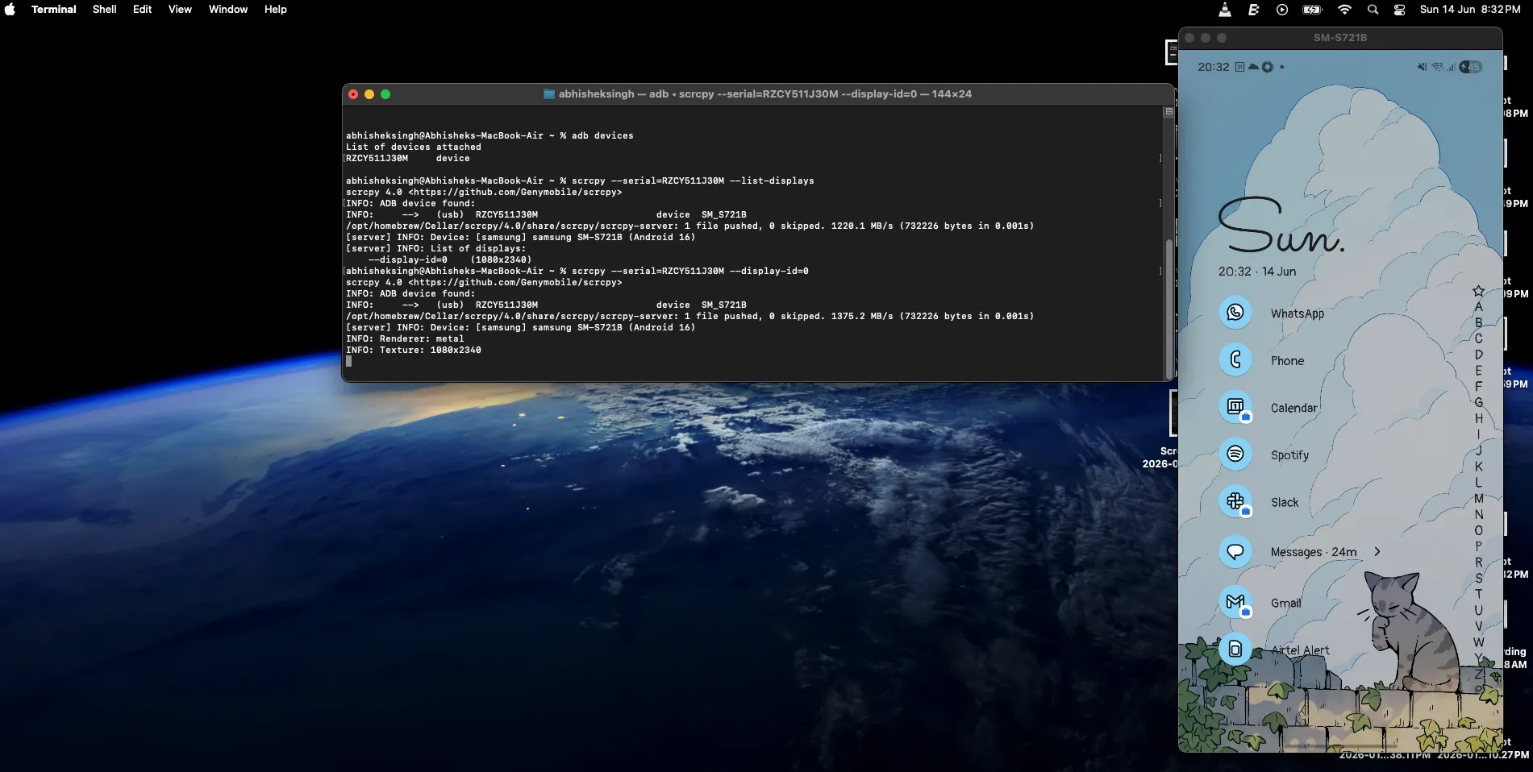Click the Terminal window title text
The height and width of the screenshot is (772, 1533).
click(764, 94)
